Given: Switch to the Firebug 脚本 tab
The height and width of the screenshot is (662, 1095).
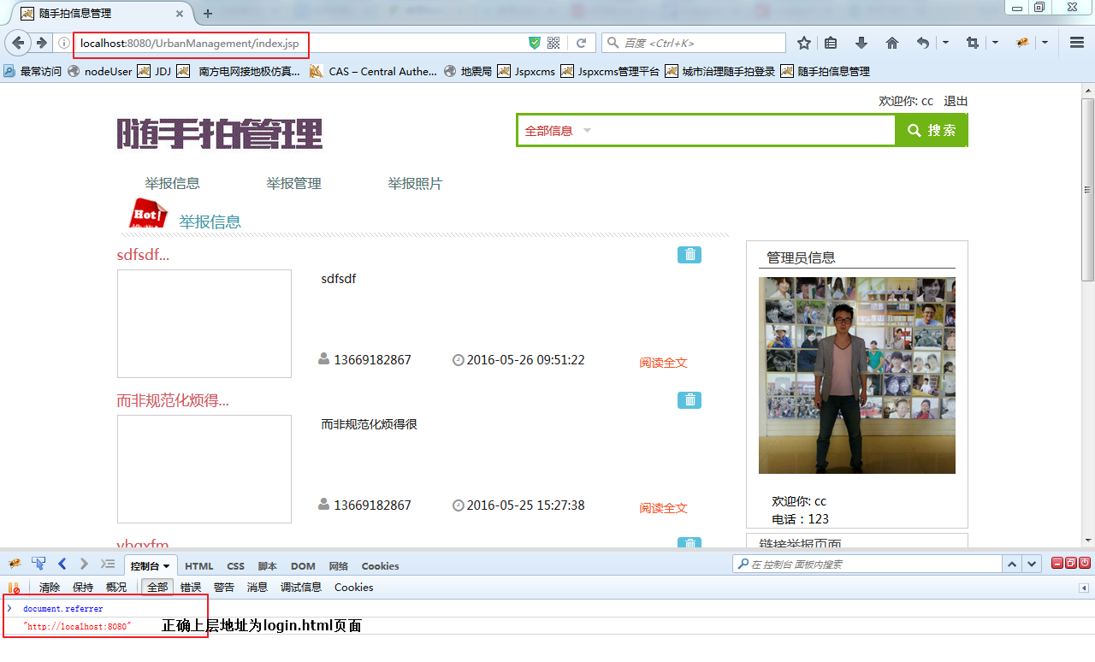Looking at the screenshot, I should pos(268,566).
